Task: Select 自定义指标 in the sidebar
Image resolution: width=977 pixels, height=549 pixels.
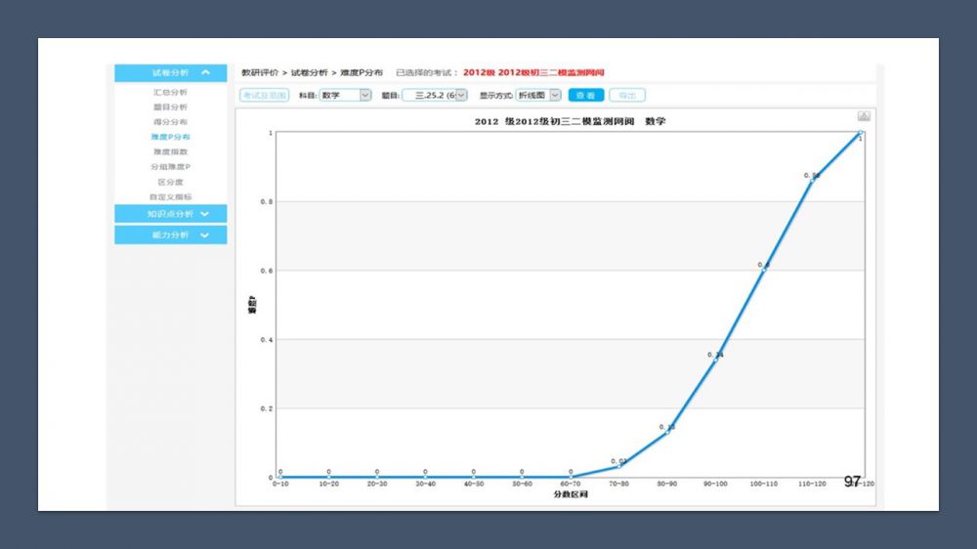Action: tap(171, 197)
